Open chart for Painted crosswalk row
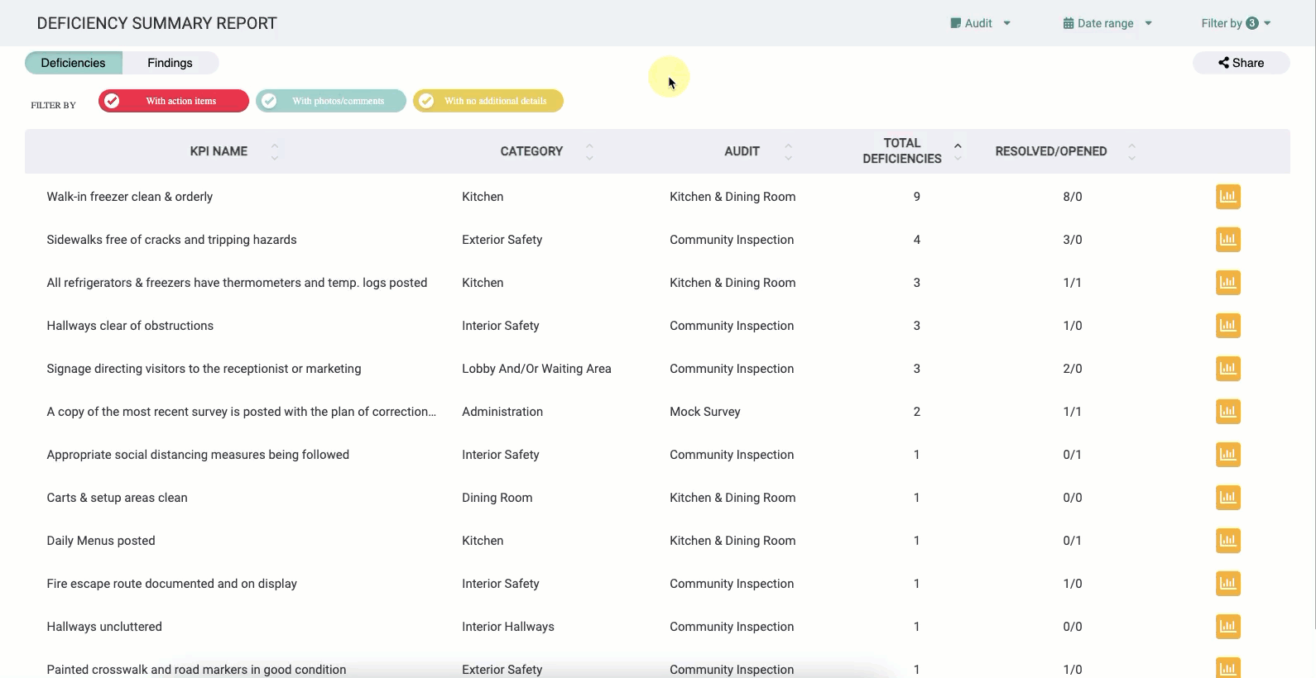 tap(1227, 668)
